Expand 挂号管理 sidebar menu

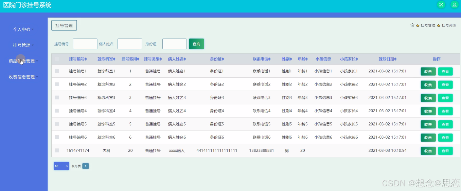click(x=24, y=45)
